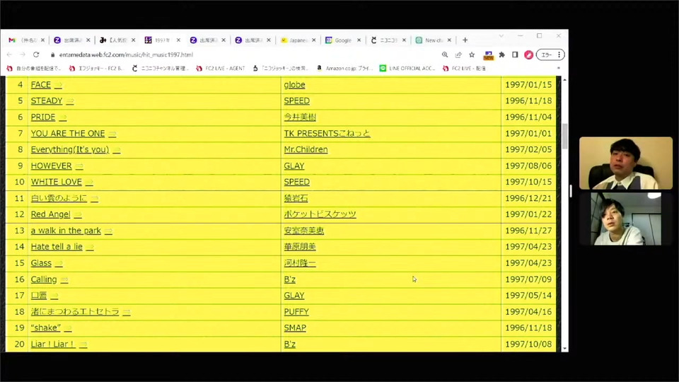Select the date 1996/11/27
The height and width of the screenshot is (382, 679).
pyautogui.click(x=528, y=231)
